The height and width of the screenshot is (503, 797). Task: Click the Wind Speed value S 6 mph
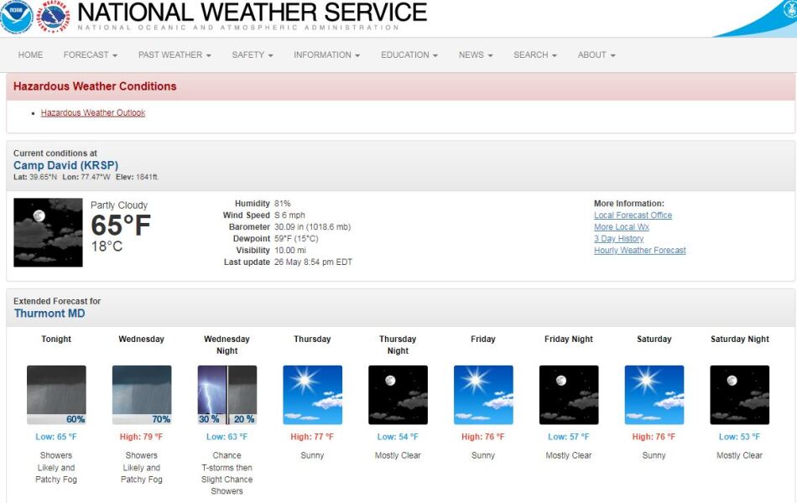[x=289, y=215]
